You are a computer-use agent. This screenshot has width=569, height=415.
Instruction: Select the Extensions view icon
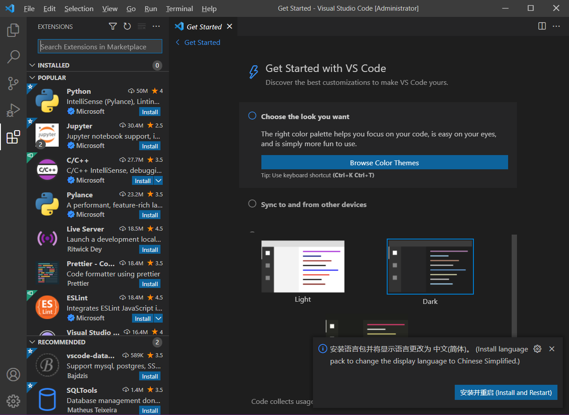[x=13, y=137]
